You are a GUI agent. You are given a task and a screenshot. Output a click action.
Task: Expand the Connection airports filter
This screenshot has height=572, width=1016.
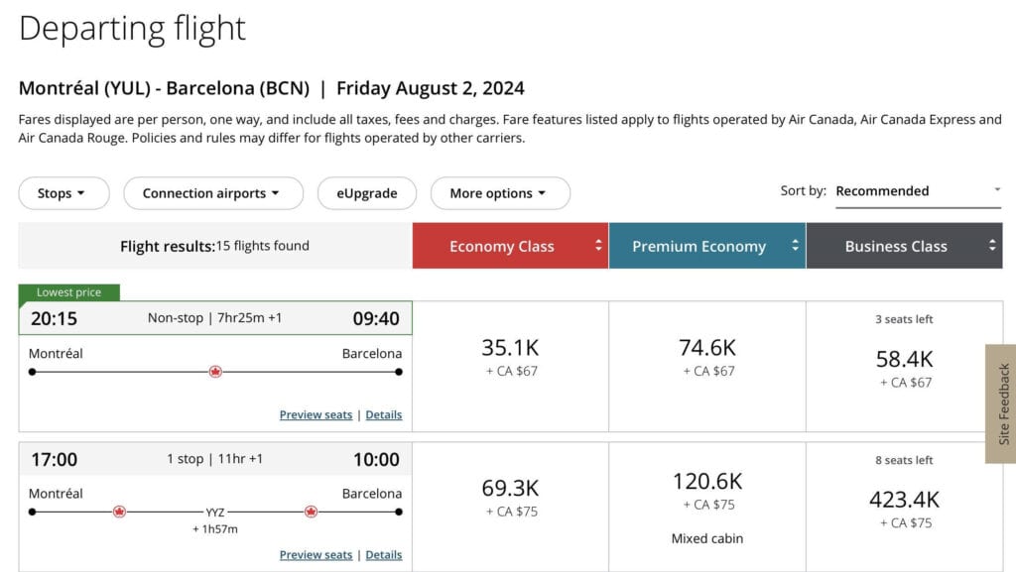click(x=212, y=193)
